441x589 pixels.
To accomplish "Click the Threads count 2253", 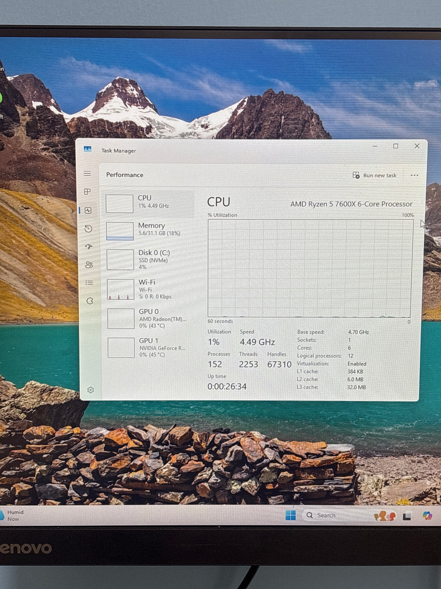I will point(248,365).
